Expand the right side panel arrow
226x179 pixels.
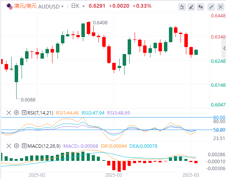click(x=224, y=48)
